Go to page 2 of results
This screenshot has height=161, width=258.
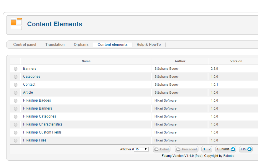point(209,149)
